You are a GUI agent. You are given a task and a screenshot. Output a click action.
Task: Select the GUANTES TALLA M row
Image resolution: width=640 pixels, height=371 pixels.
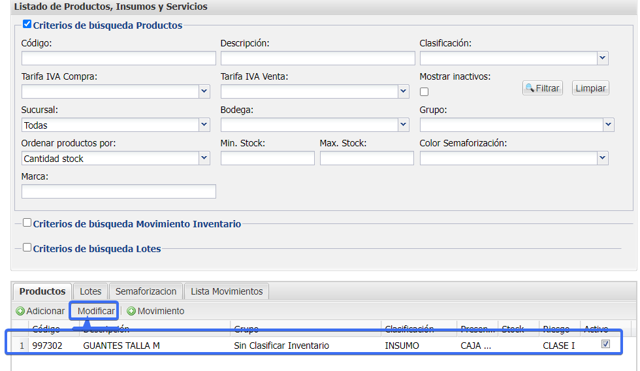121,346
